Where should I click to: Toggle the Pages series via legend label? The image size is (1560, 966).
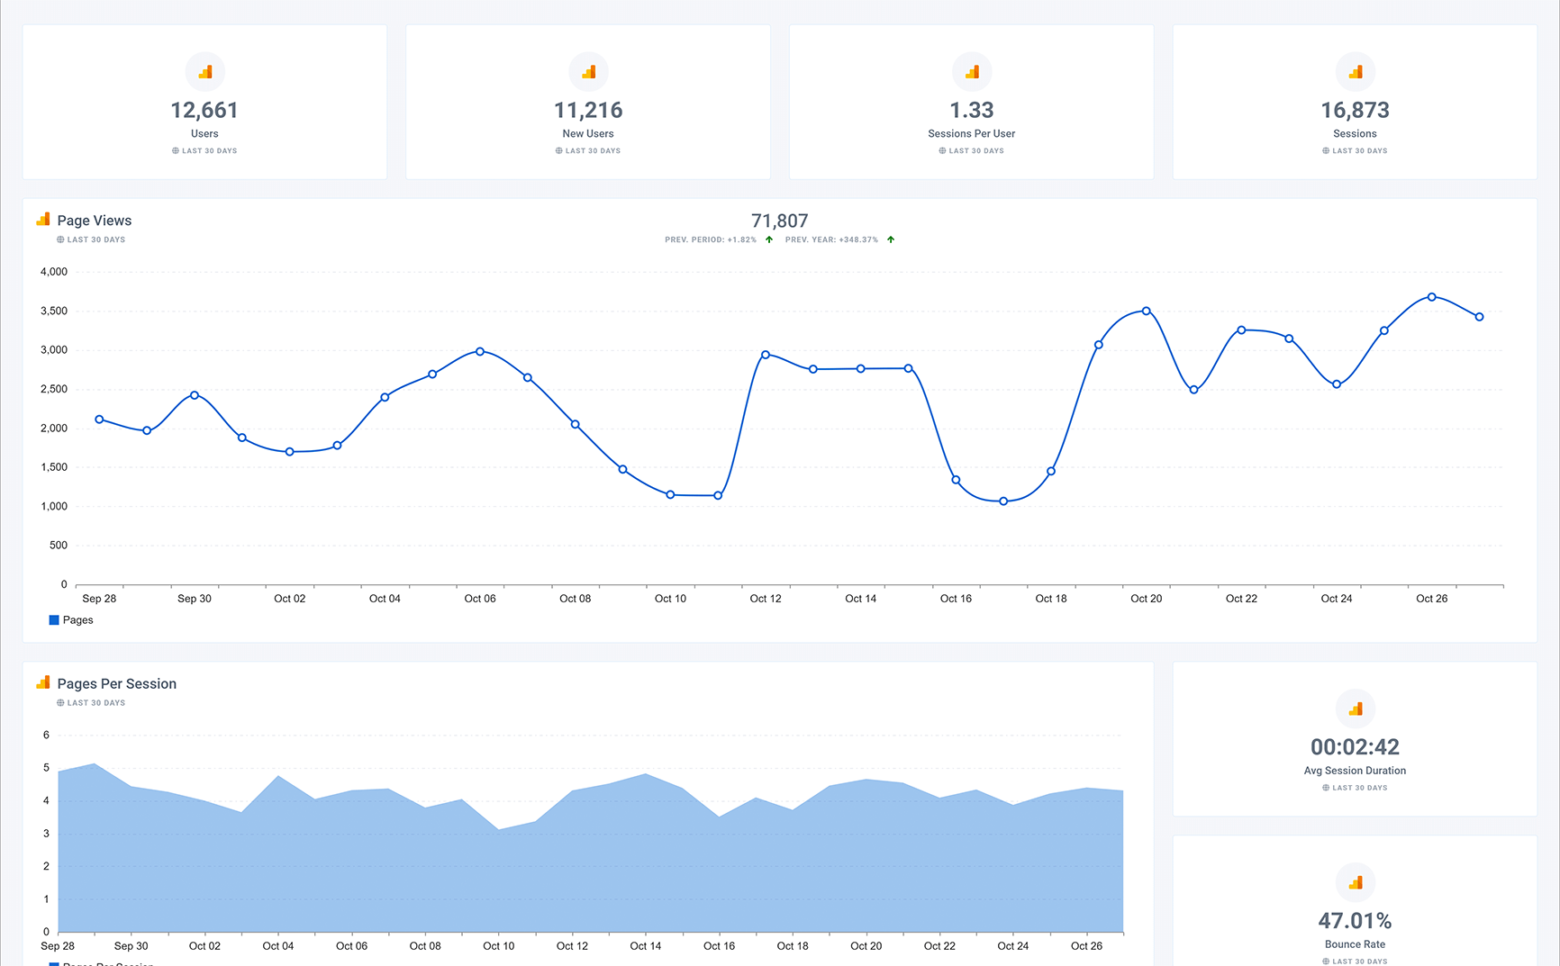[x=78, y=620]
